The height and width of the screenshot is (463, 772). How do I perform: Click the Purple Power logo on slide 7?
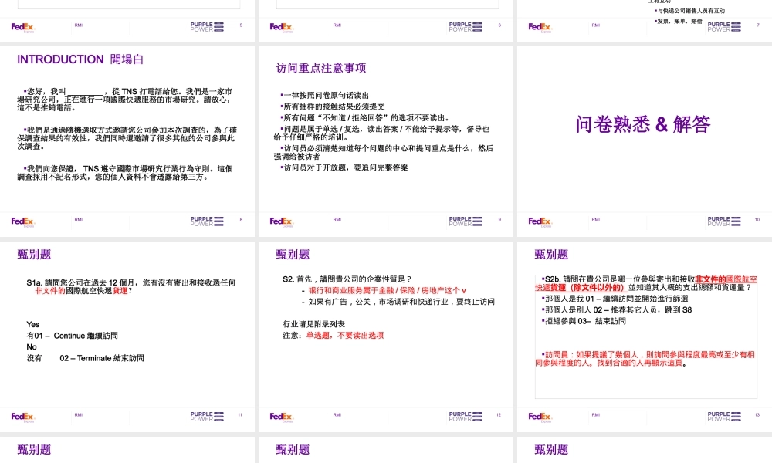point(724,27)
